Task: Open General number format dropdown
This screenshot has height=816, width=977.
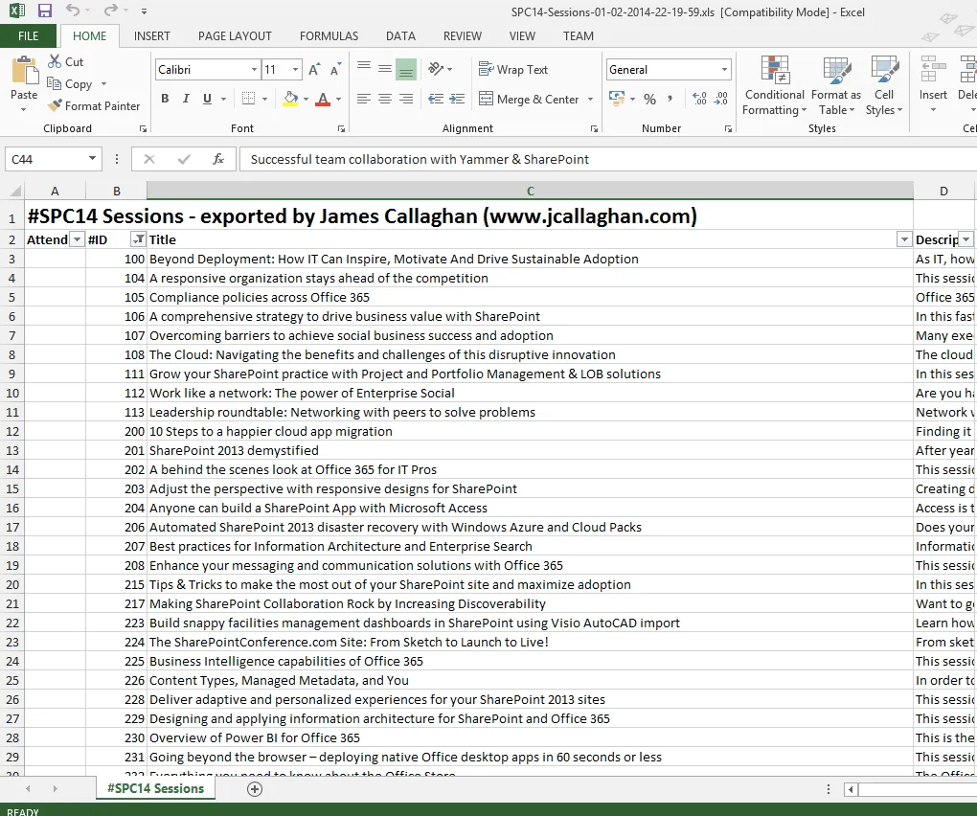Action: [x=724, y=69]
